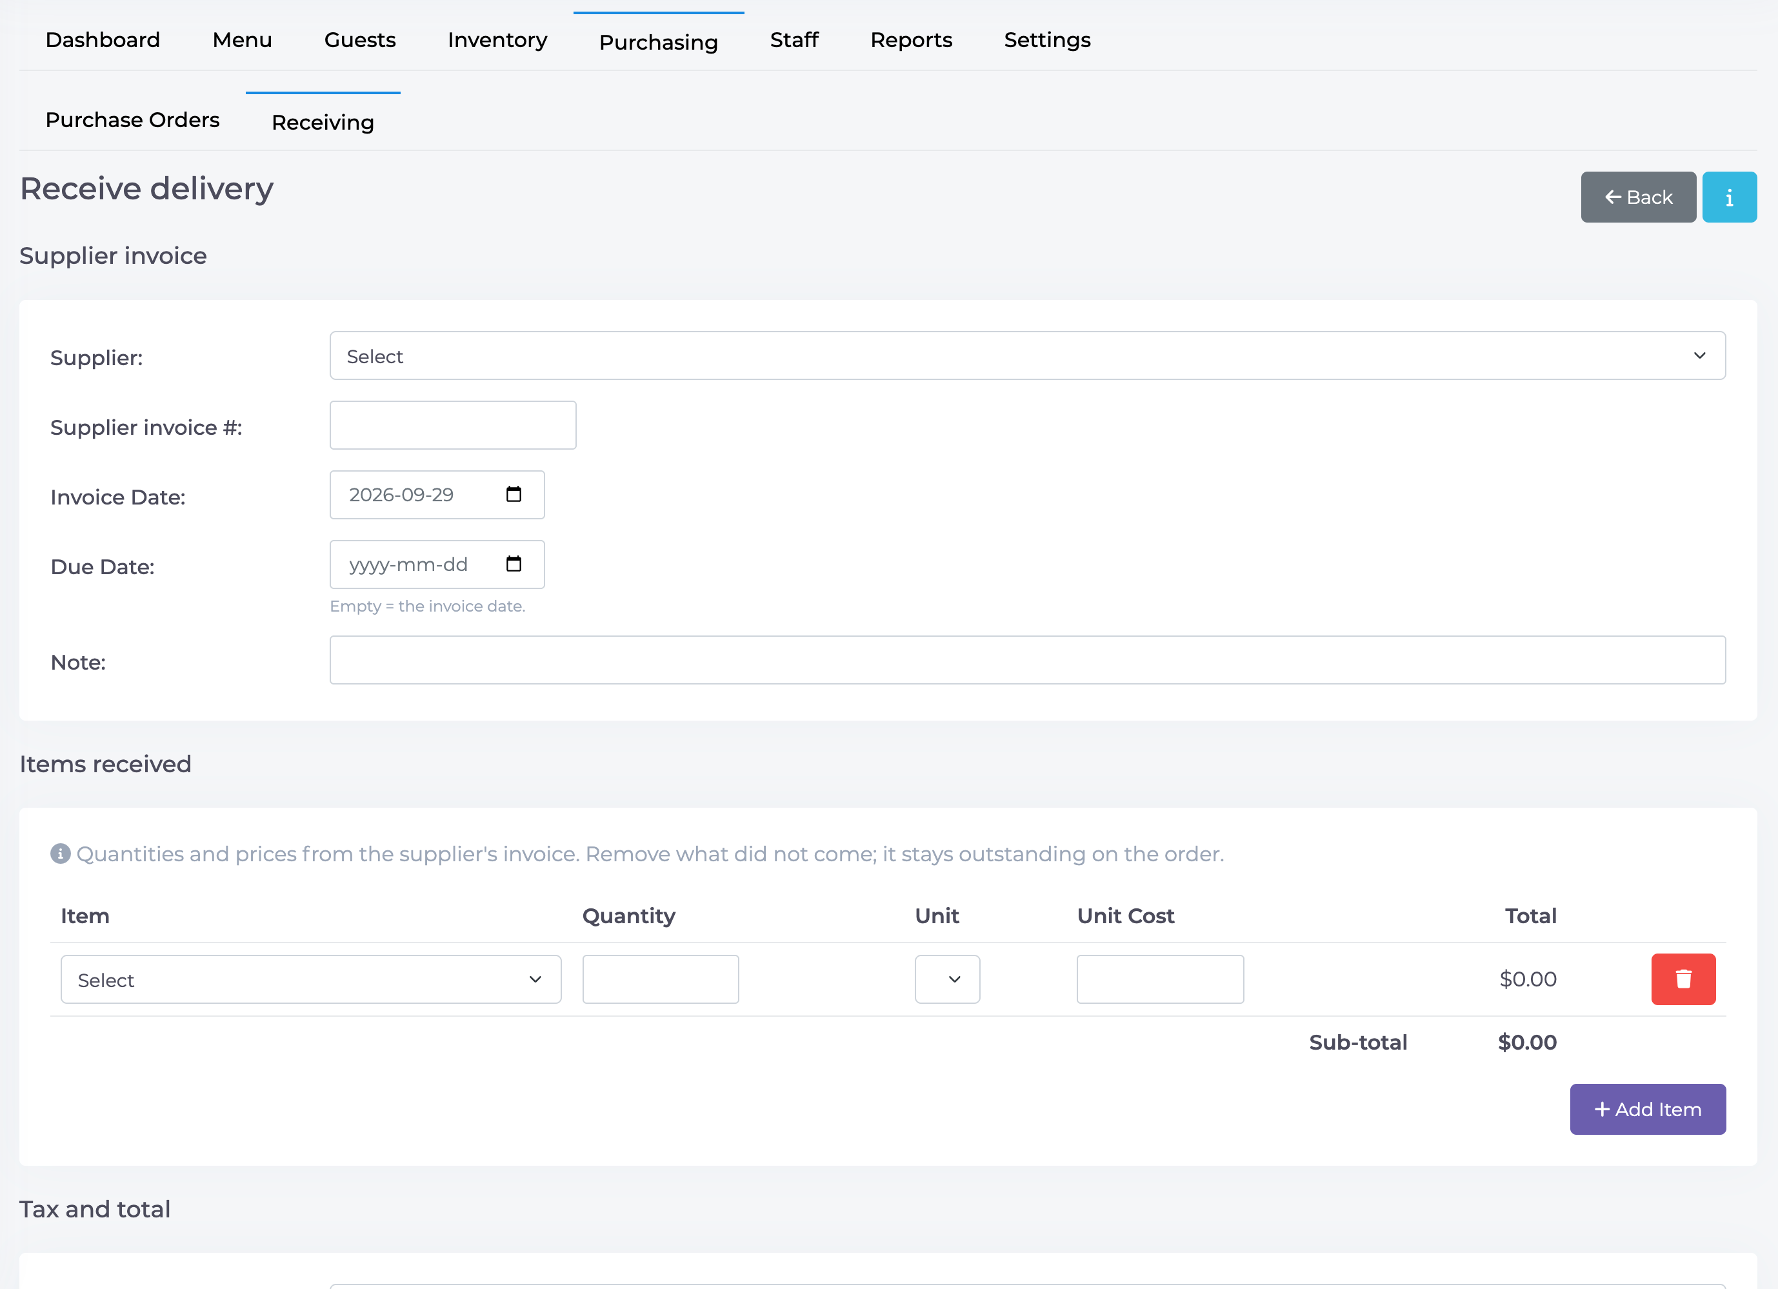1778x1289 pixels.
Task: Expand the Unit dropdown in the item row
Action: [x=947, y=979]
